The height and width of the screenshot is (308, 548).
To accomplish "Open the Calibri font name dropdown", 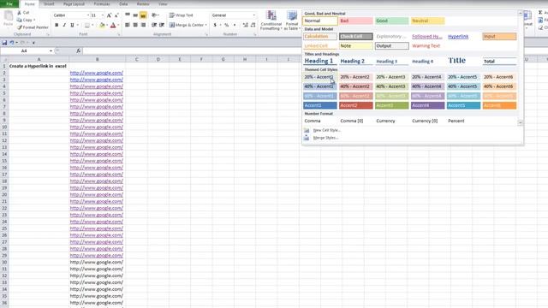I will pos(87,15).
